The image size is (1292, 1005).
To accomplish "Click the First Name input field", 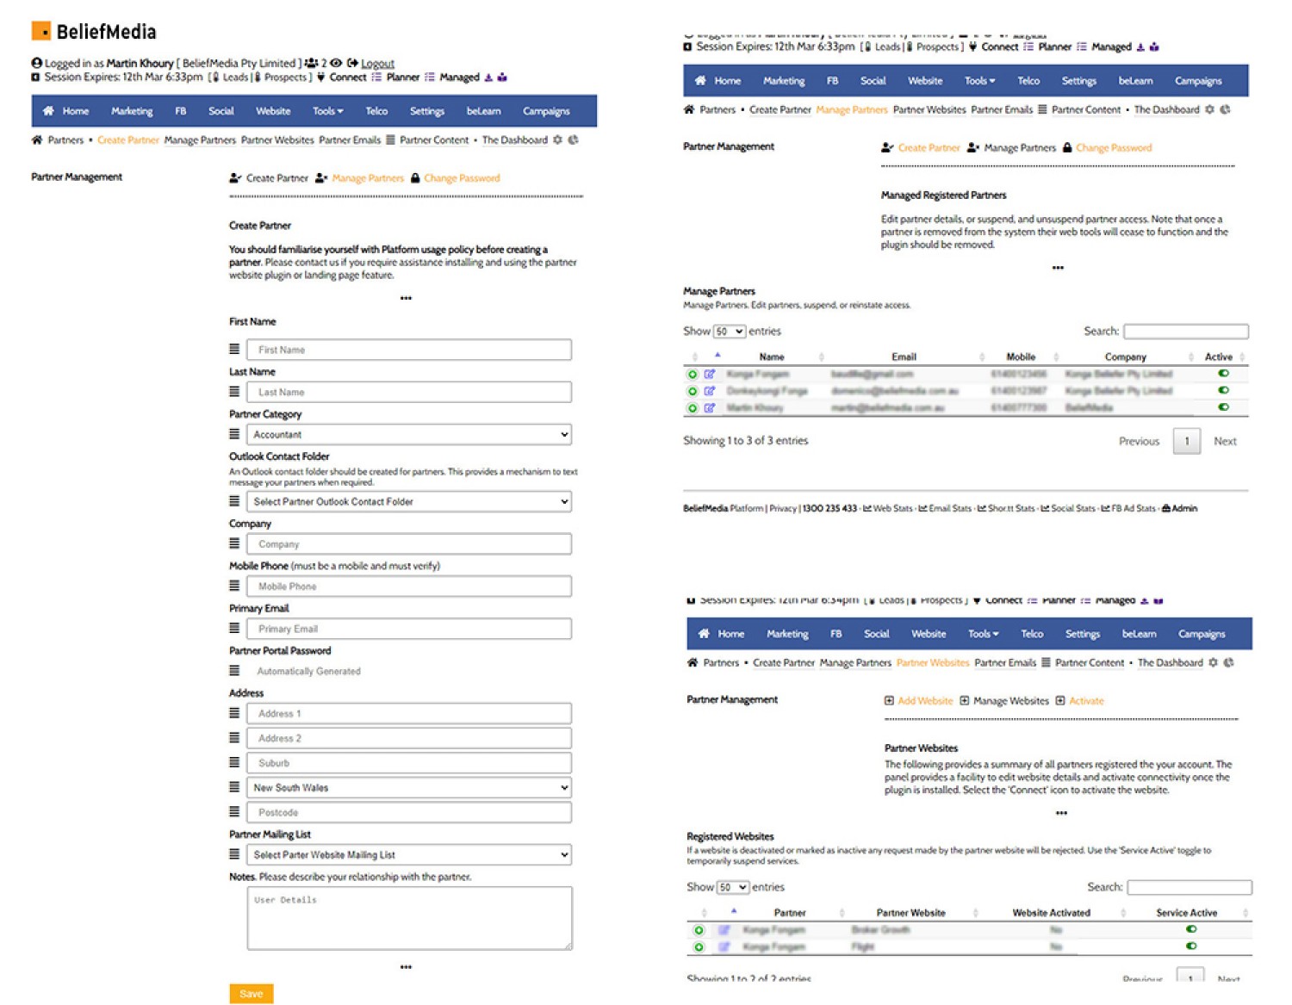I will point(409,350).
